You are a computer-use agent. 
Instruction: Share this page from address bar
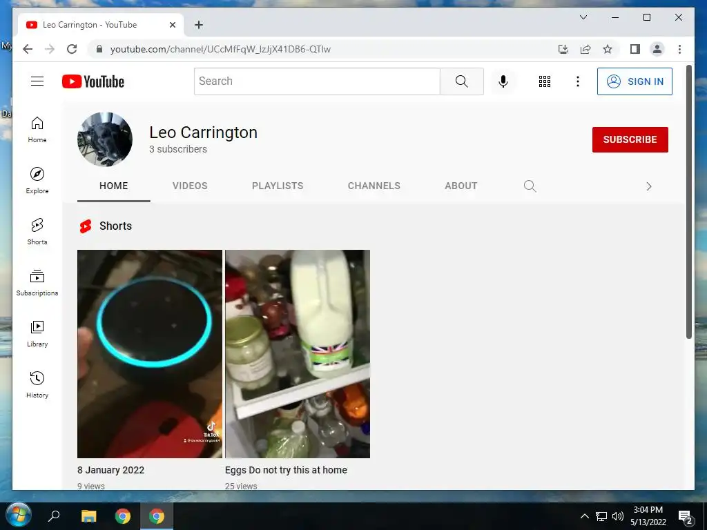coord(585,49)
